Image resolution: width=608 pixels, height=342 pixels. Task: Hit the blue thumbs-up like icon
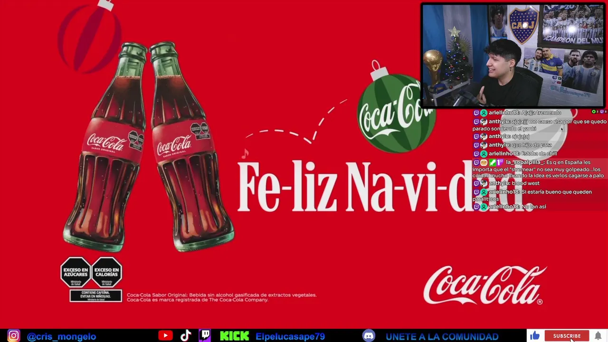[535, 336]
